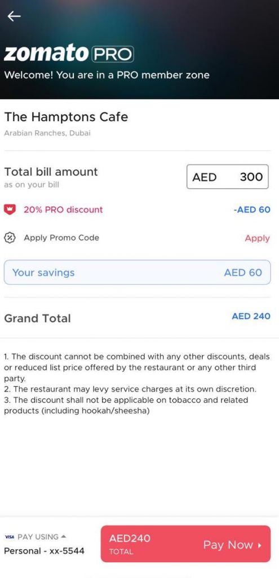Go back using the arrow icon

point(14,16)
